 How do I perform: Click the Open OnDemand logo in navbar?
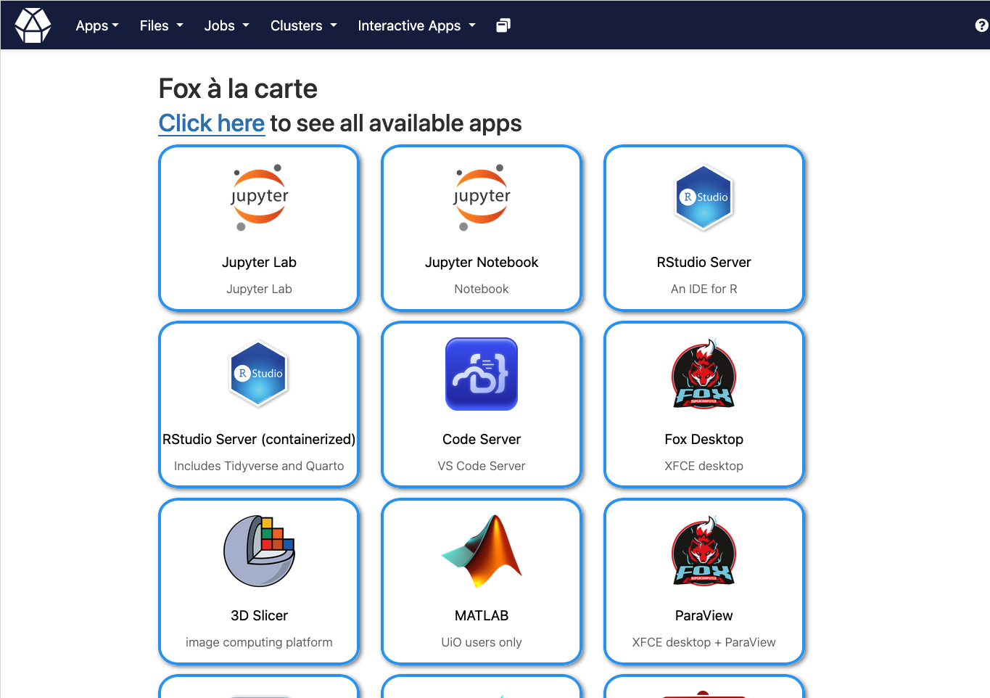click(x=33, y=25)
